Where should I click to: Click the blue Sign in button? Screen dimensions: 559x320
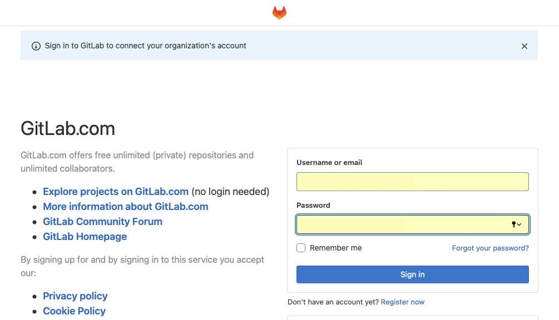(413, 274)
